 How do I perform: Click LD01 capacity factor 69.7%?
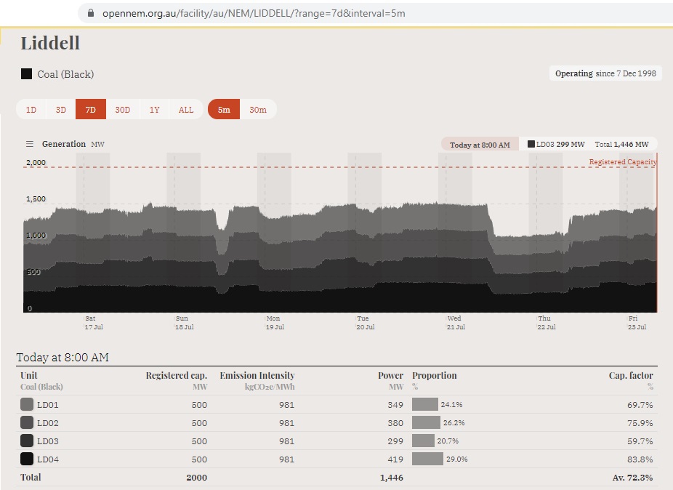(x=640, y=404)
